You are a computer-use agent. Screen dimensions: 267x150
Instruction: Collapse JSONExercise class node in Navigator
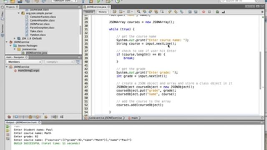pyautogui.click(x=7, y=67)
